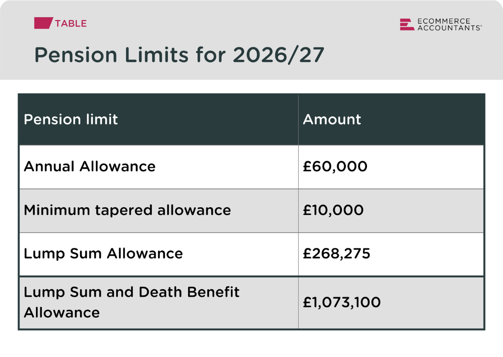Select the Lump Sum Allowance cell
503x357 pixels.
pos(159,254)
